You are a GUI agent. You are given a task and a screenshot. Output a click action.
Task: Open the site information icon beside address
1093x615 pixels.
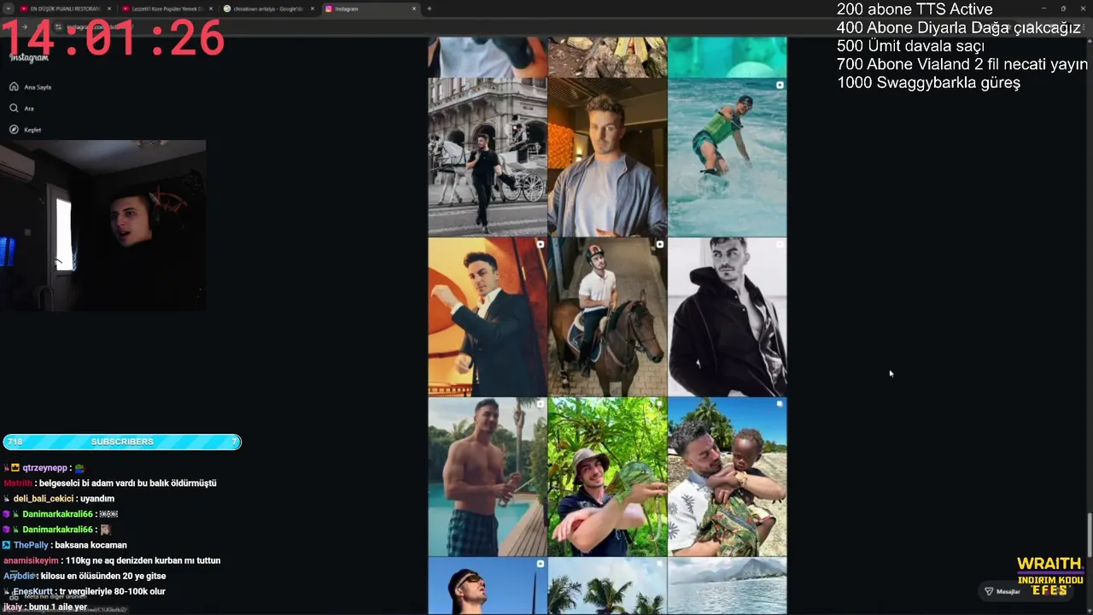(60, 27)
